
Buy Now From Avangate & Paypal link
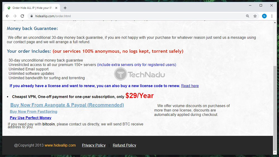tap(67, 105)
